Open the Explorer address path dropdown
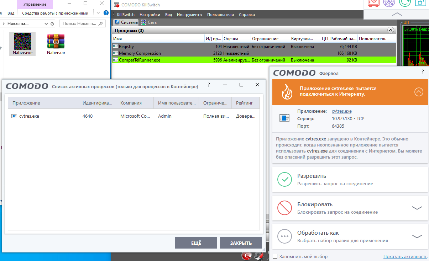This screenshot has width=429, height=261. [x=46, y=24]
